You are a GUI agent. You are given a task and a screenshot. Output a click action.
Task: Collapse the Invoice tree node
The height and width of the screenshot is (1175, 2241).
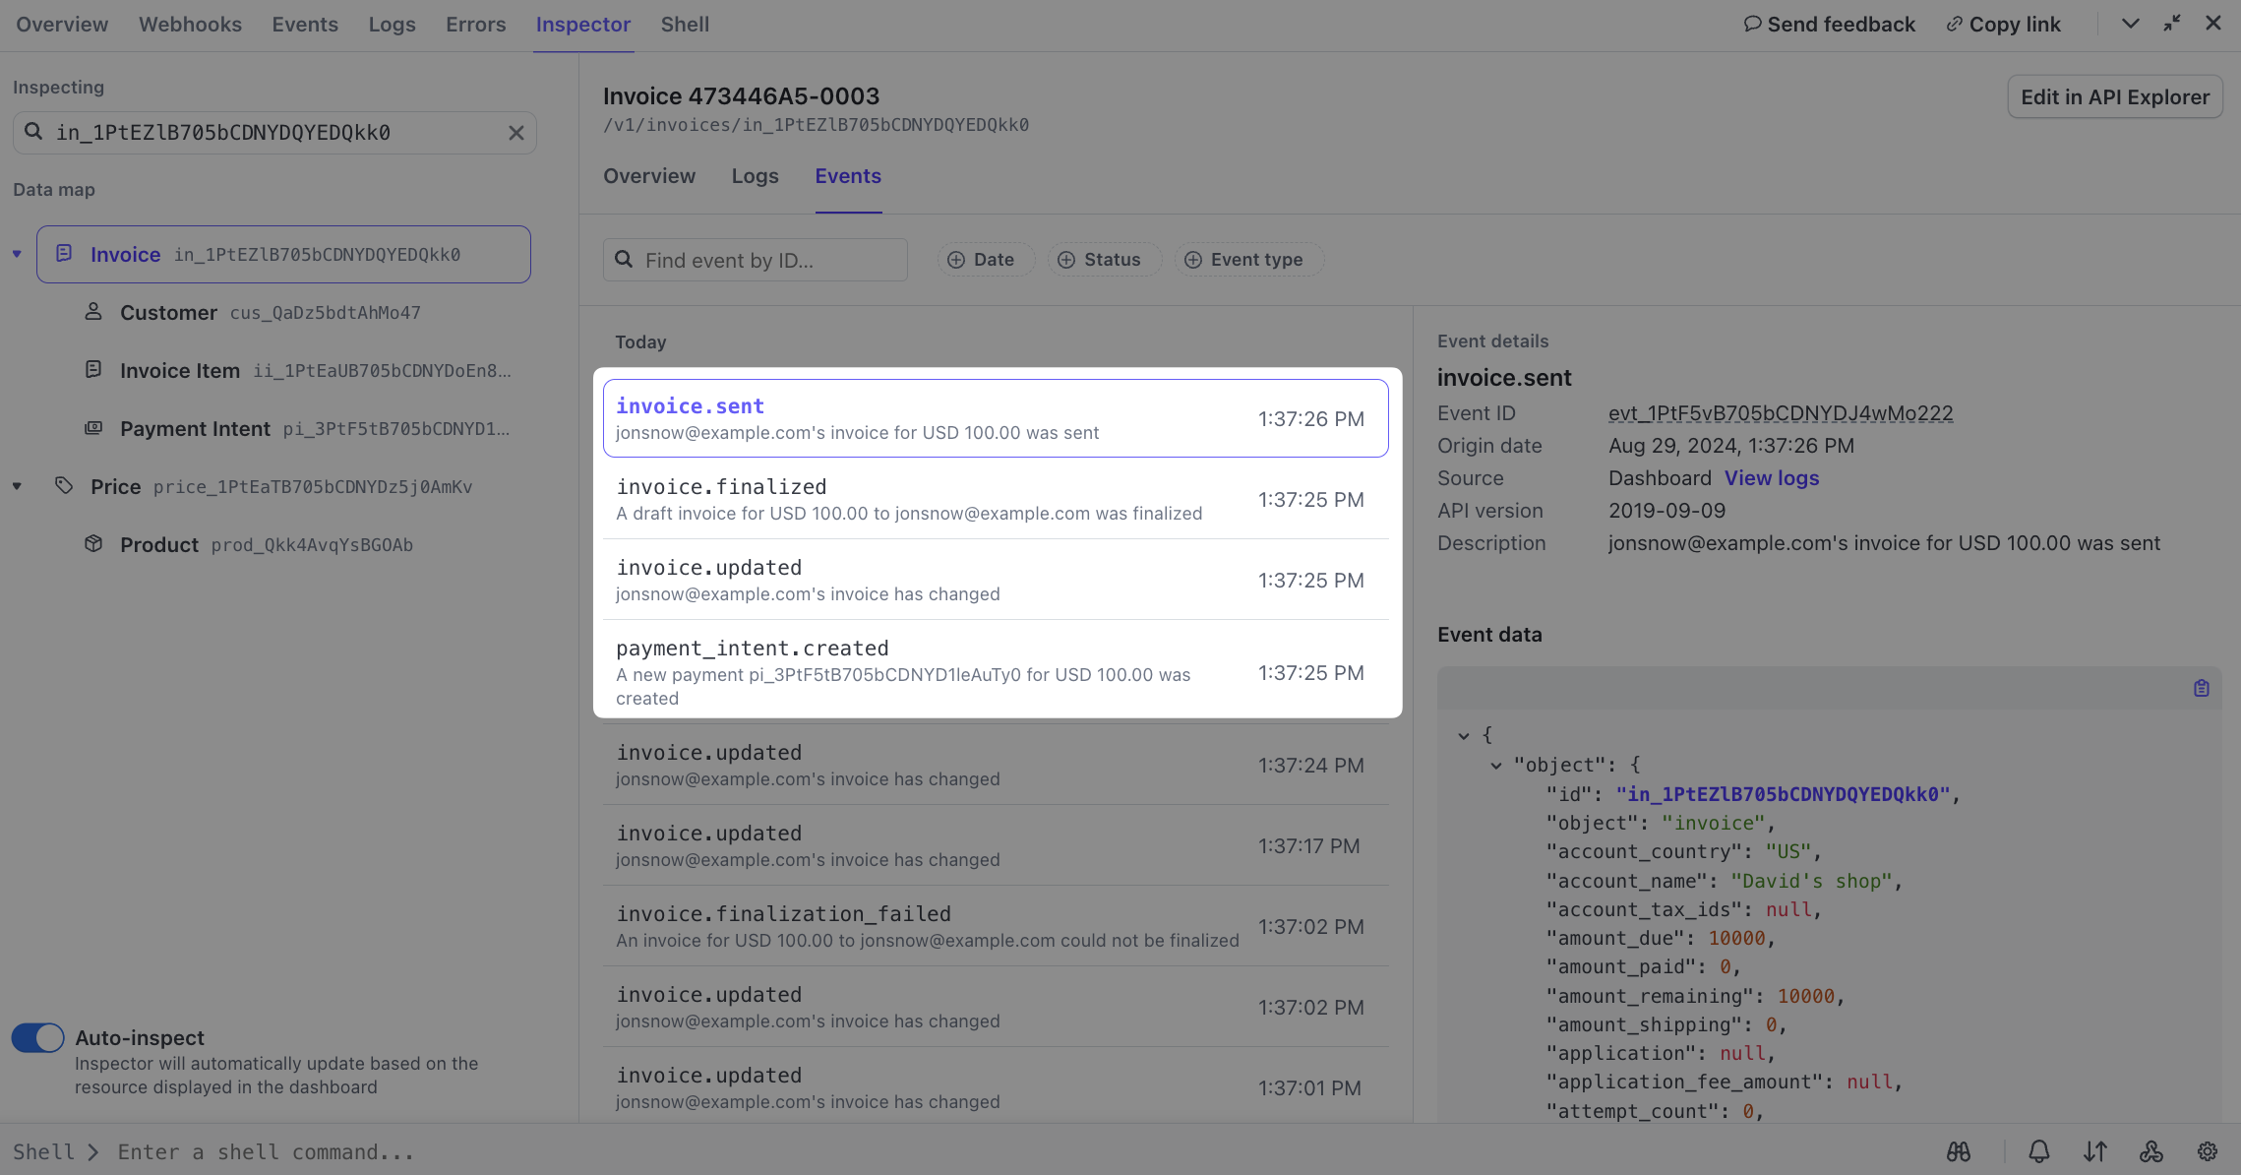tap(17, 254)
